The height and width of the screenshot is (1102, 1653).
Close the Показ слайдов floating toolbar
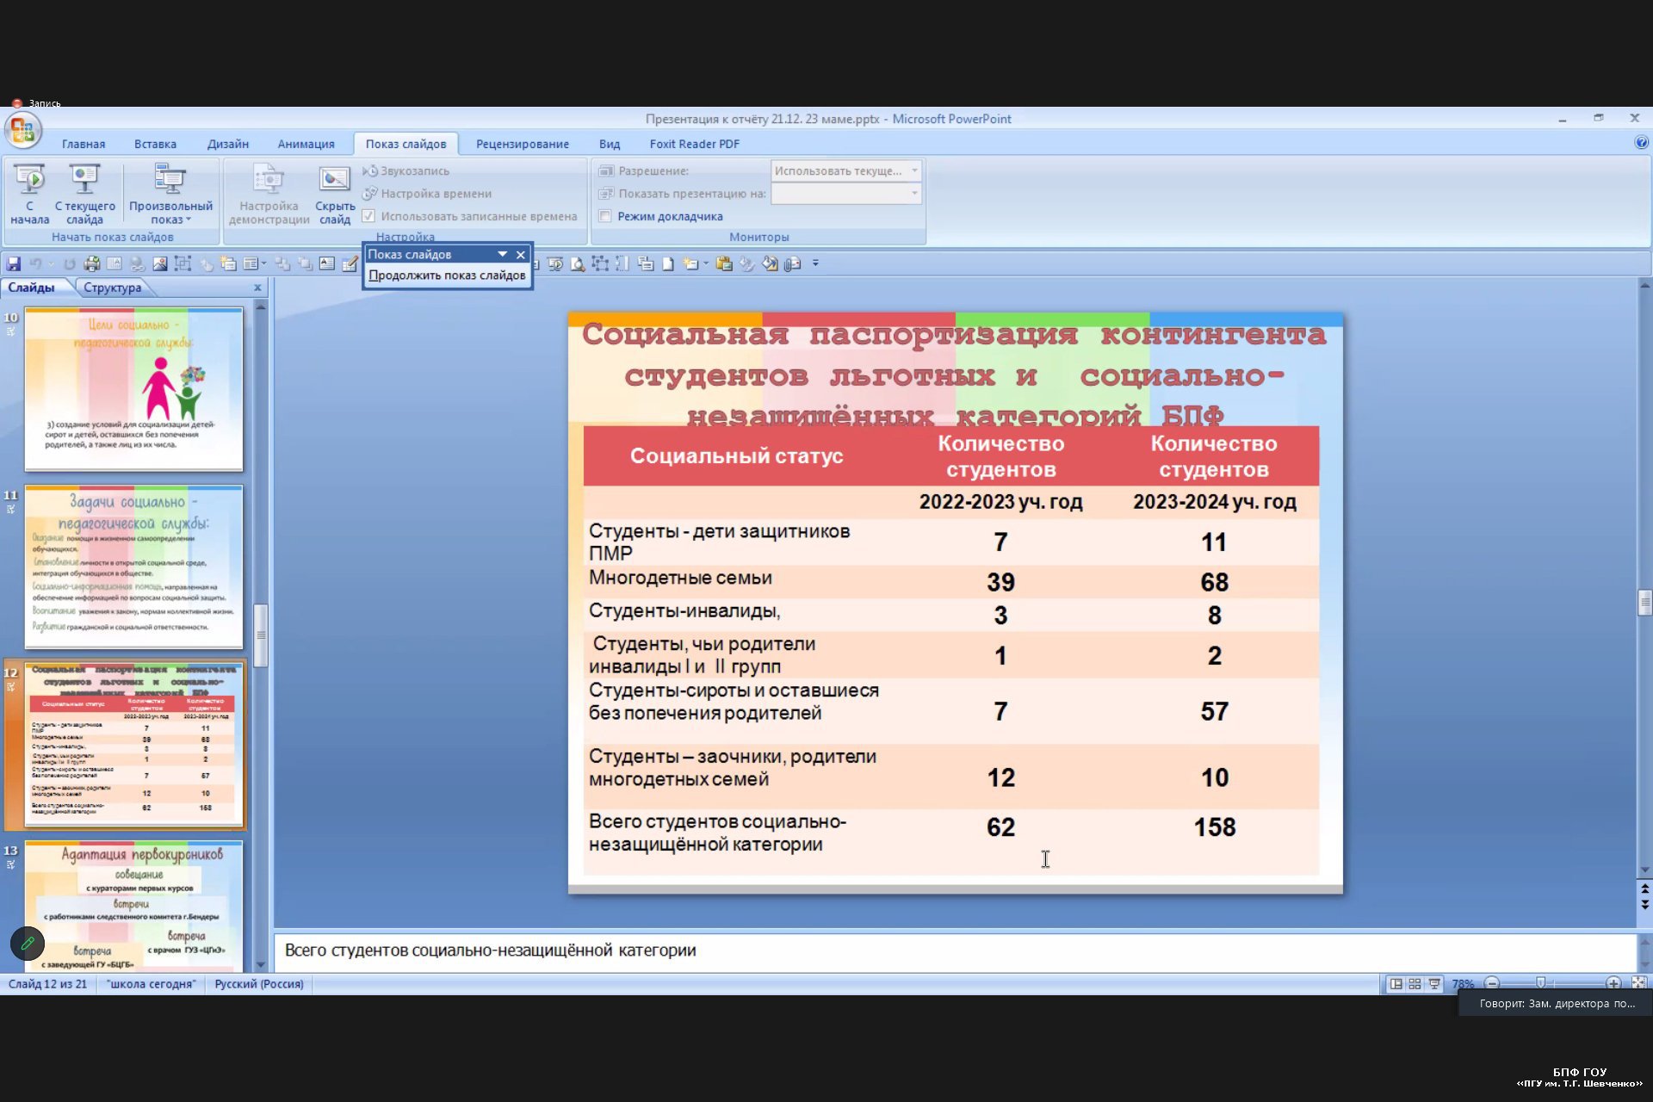pyautogui.click(x=521, y=254)
